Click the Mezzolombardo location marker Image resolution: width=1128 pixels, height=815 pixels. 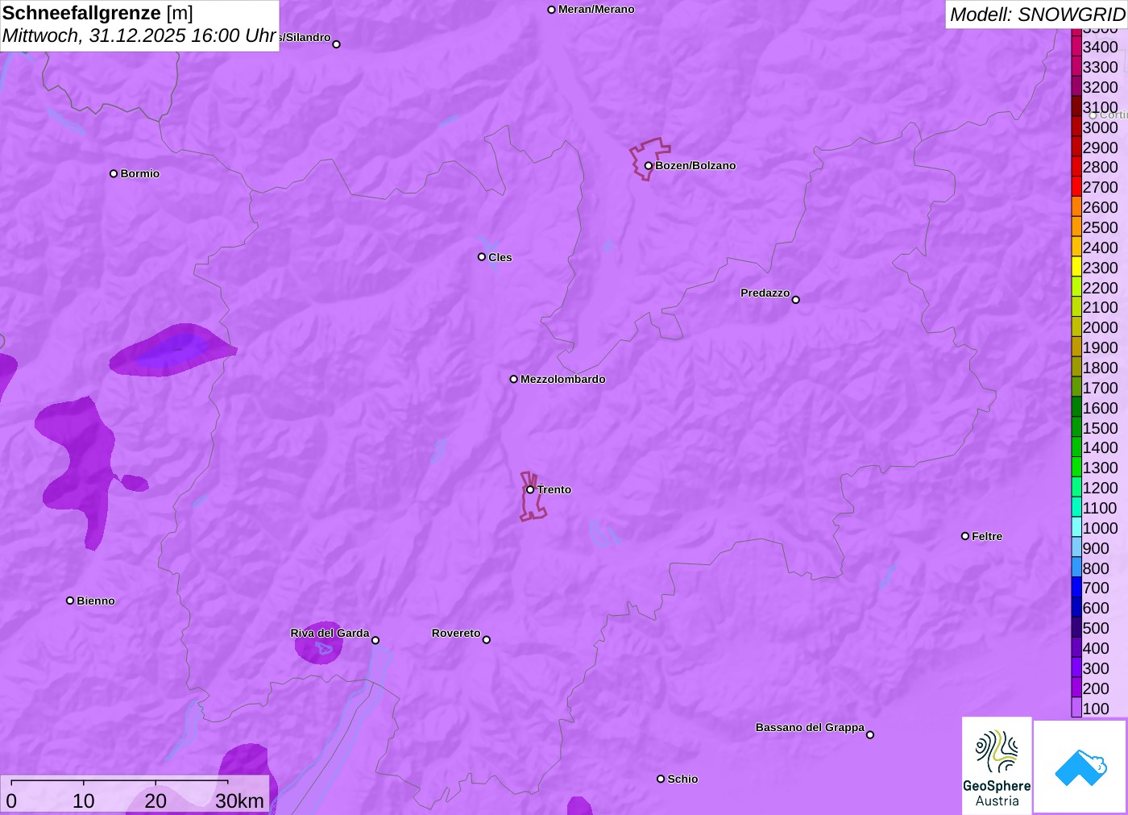pyautogui.click(x=514, y=379)
